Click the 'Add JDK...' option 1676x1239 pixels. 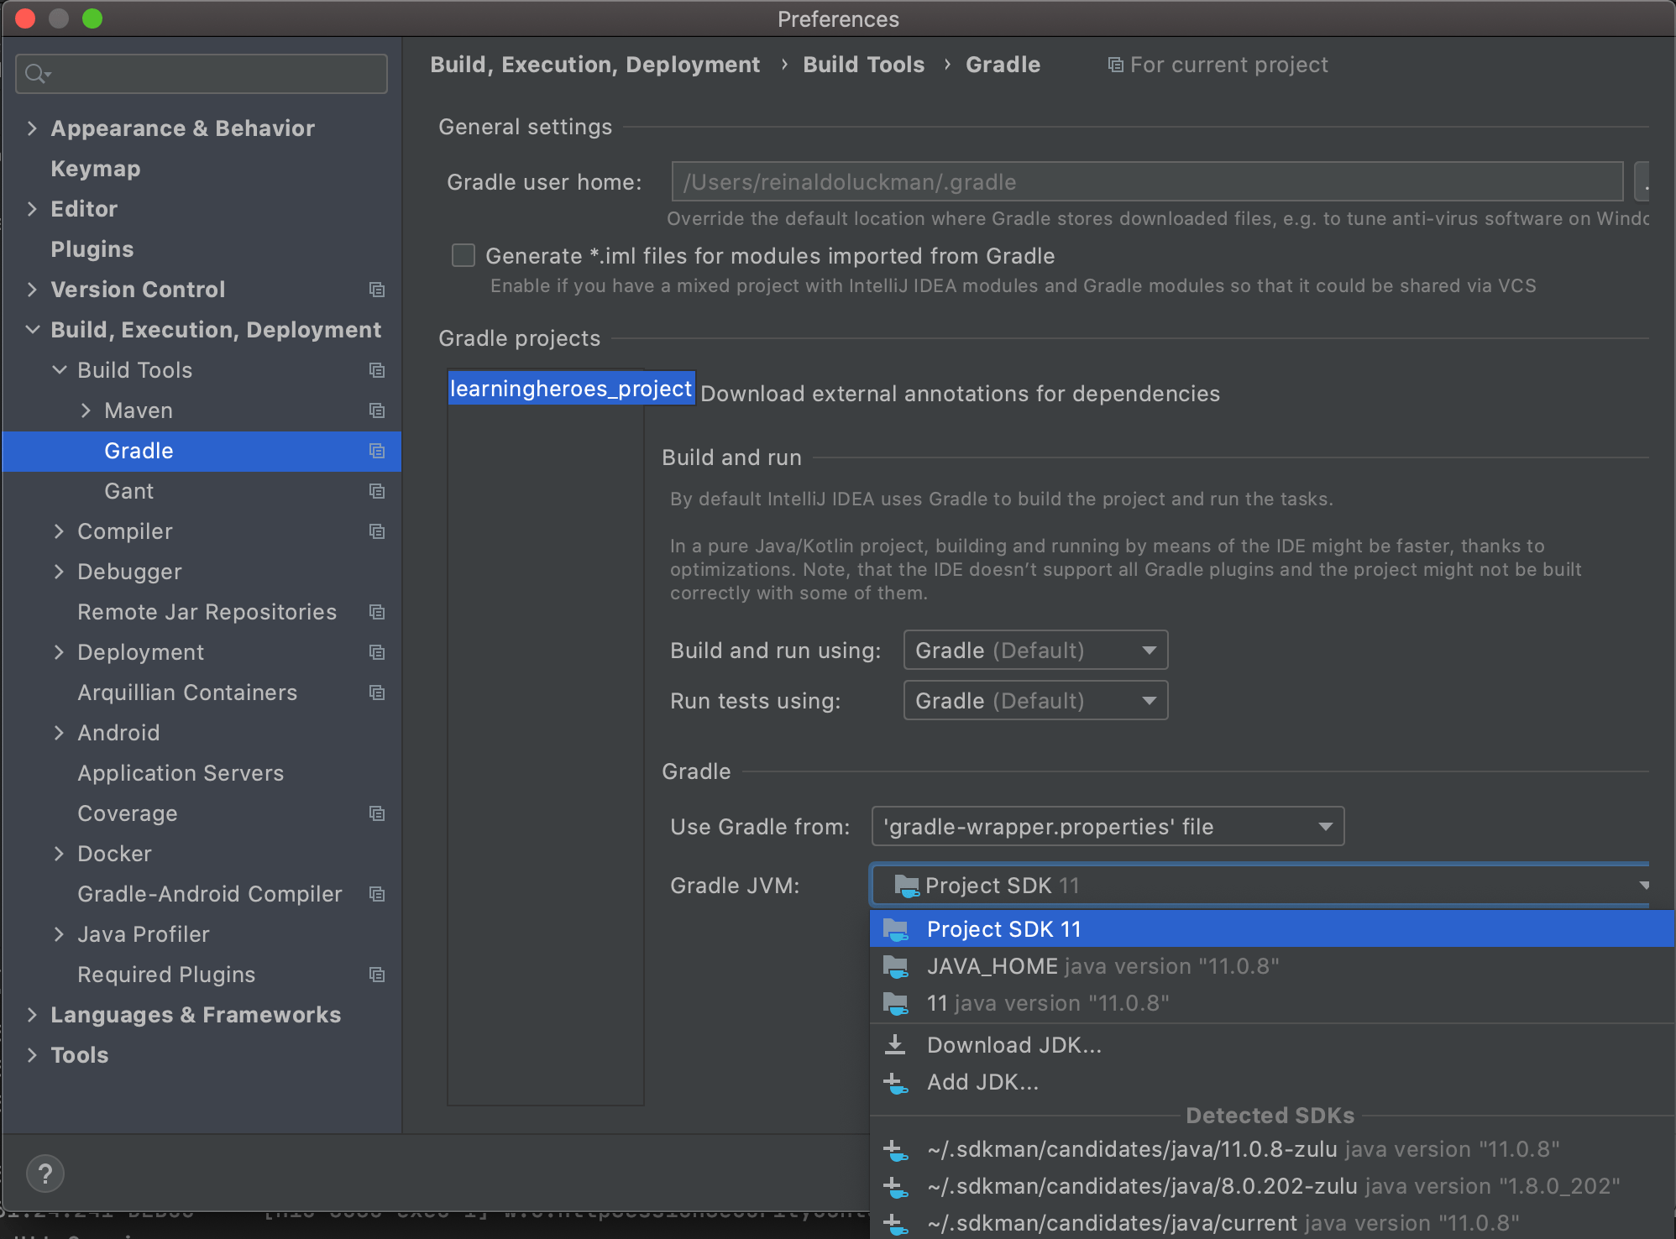click(x=984, y=1082)
